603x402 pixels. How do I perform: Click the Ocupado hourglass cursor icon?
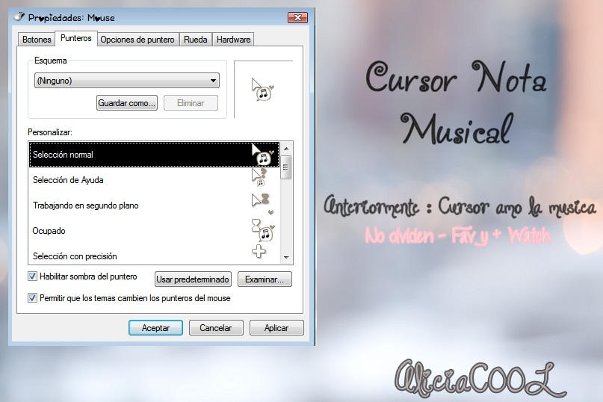point(263,230)
